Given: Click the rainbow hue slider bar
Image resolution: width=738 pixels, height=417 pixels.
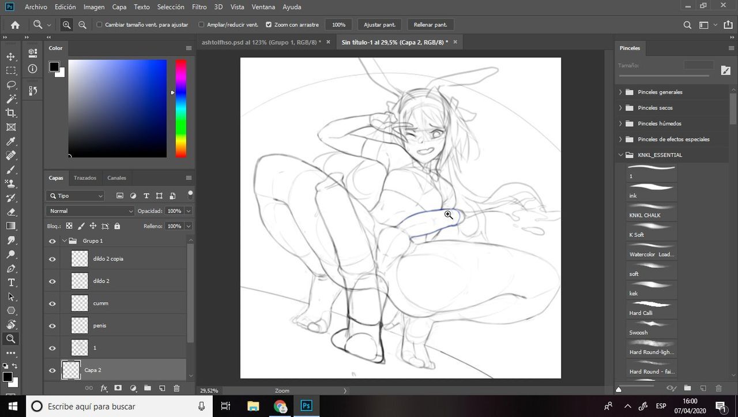Looking at the screenshot, I should pos(180,108).
